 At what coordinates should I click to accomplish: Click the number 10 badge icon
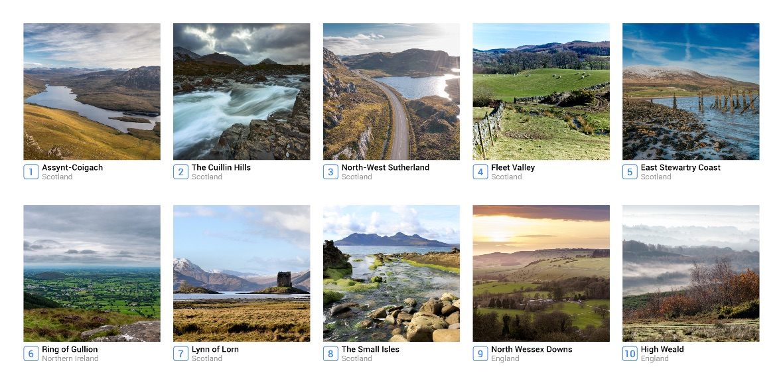coord(630,354)
